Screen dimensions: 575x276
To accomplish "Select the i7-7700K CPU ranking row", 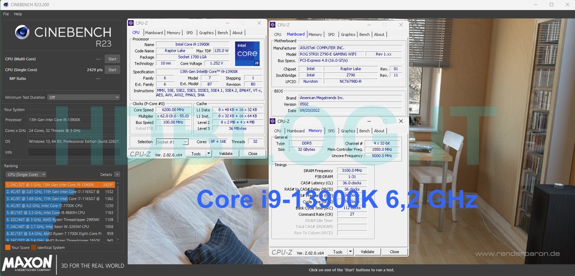I will click(60, 206).
